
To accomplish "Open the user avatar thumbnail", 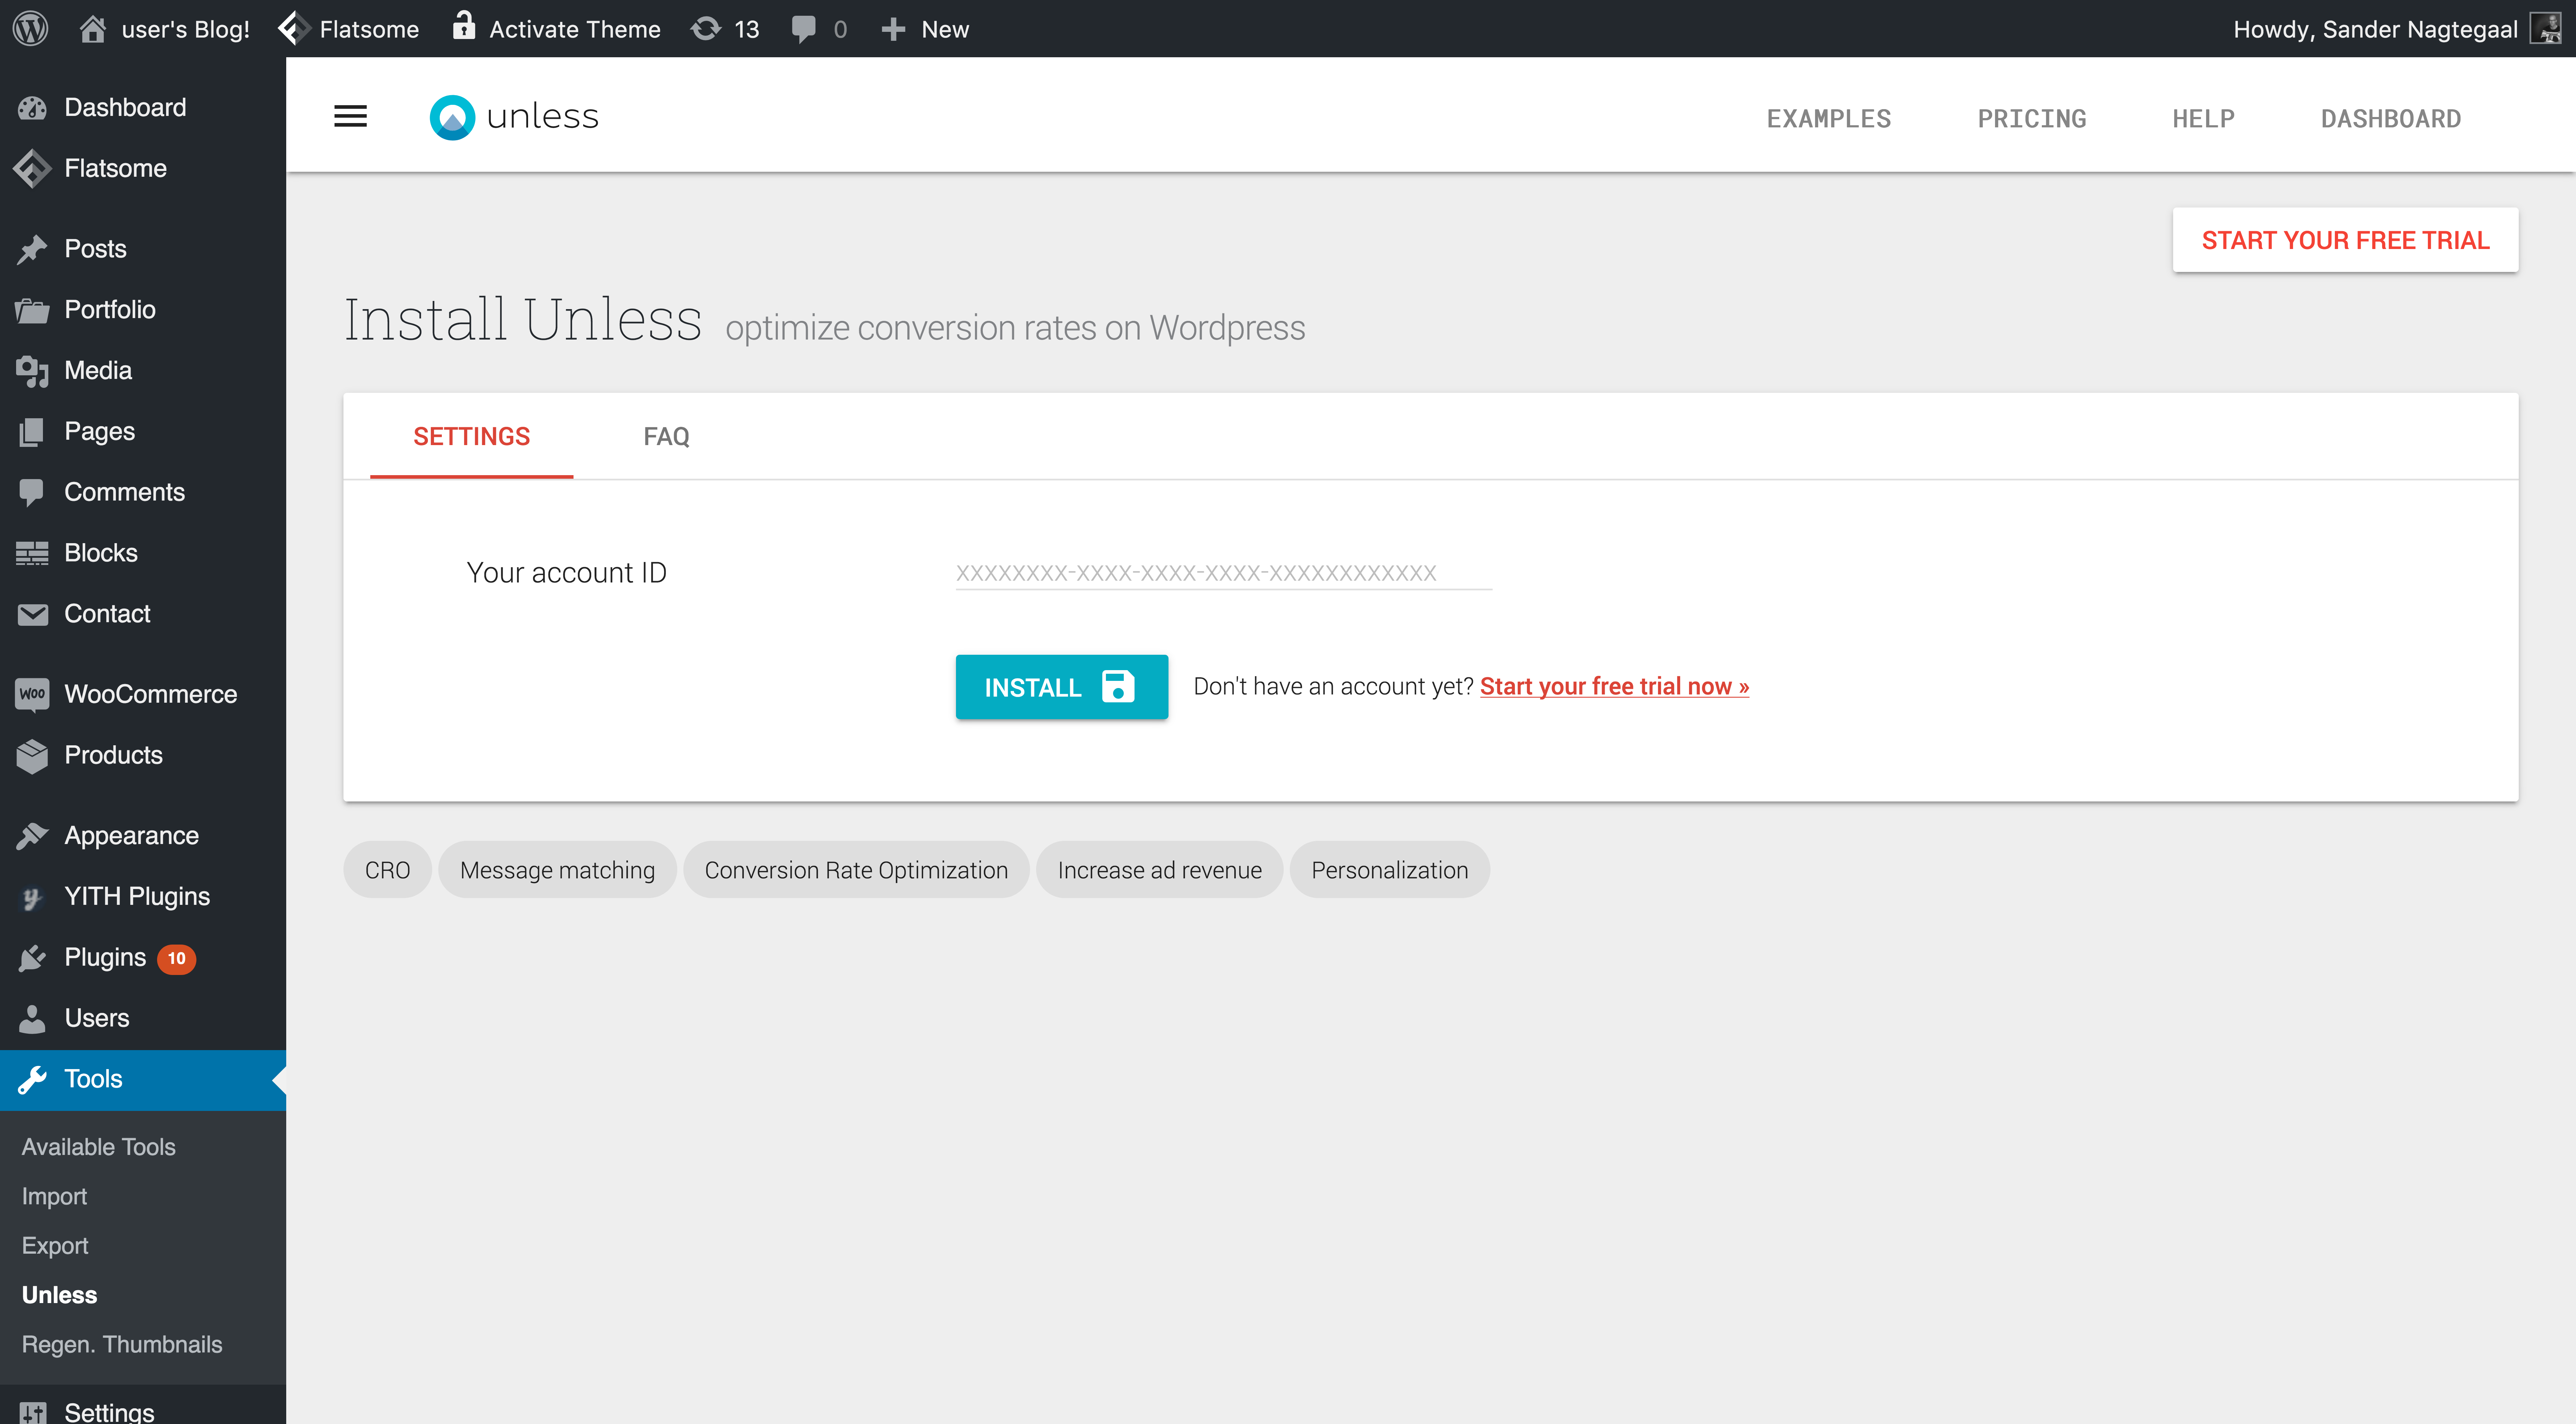I will (2546, 28).
